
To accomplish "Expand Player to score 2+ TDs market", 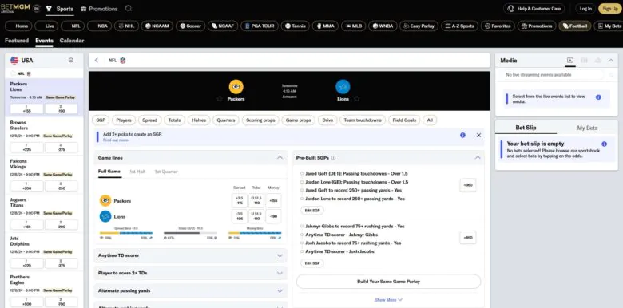I will (x=190, y=273).
